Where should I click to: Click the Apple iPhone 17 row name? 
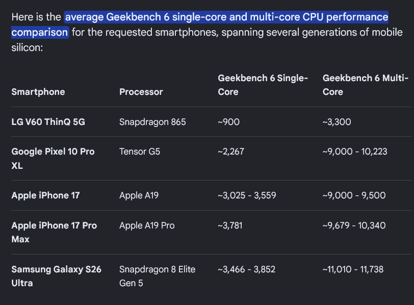click(45, 195)
